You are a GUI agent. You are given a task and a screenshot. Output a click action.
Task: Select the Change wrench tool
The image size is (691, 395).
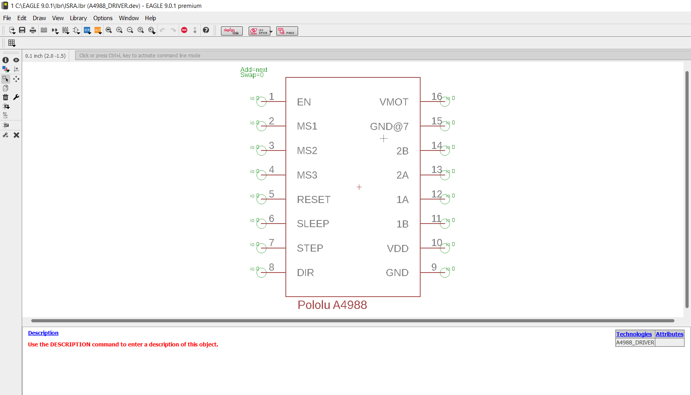tap(16, 97)
